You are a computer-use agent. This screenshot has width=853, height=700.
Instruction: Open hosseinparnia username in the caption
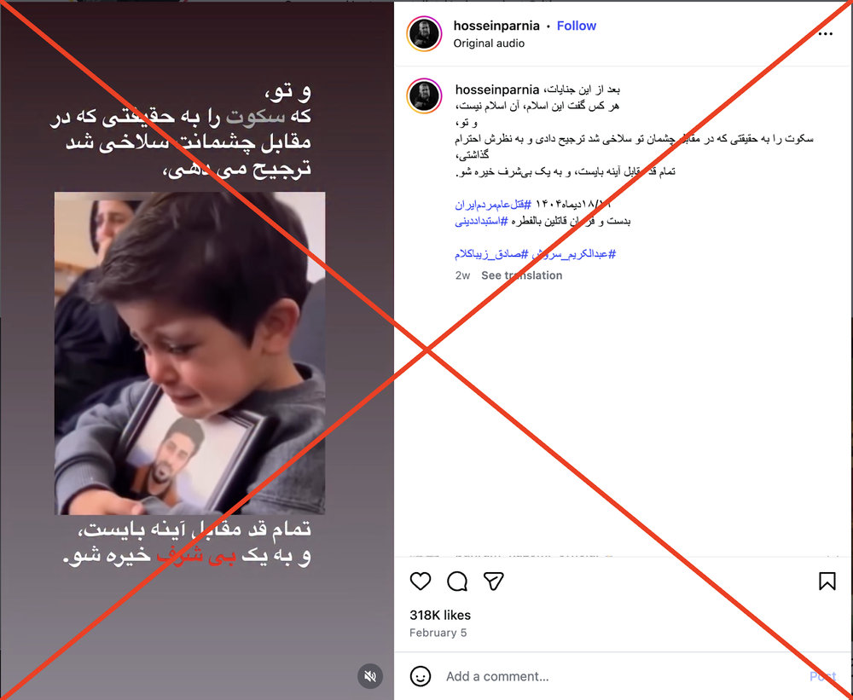point(496,90)
